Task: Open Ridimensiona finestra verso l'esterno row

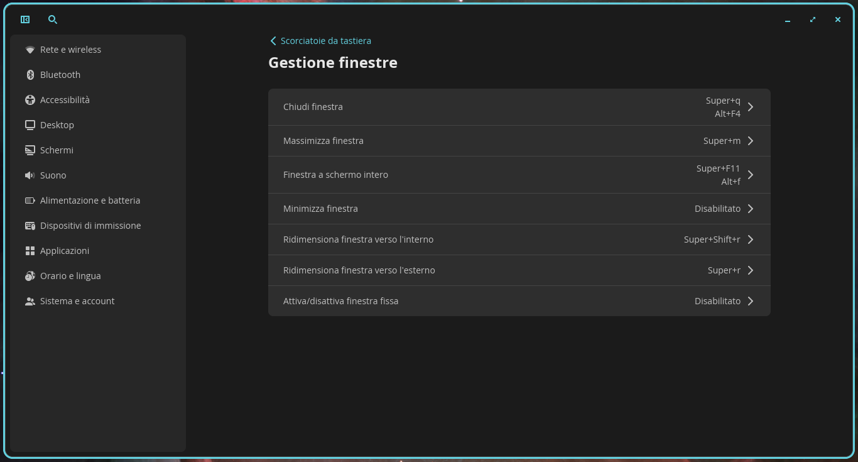Action: click(519, 270)
